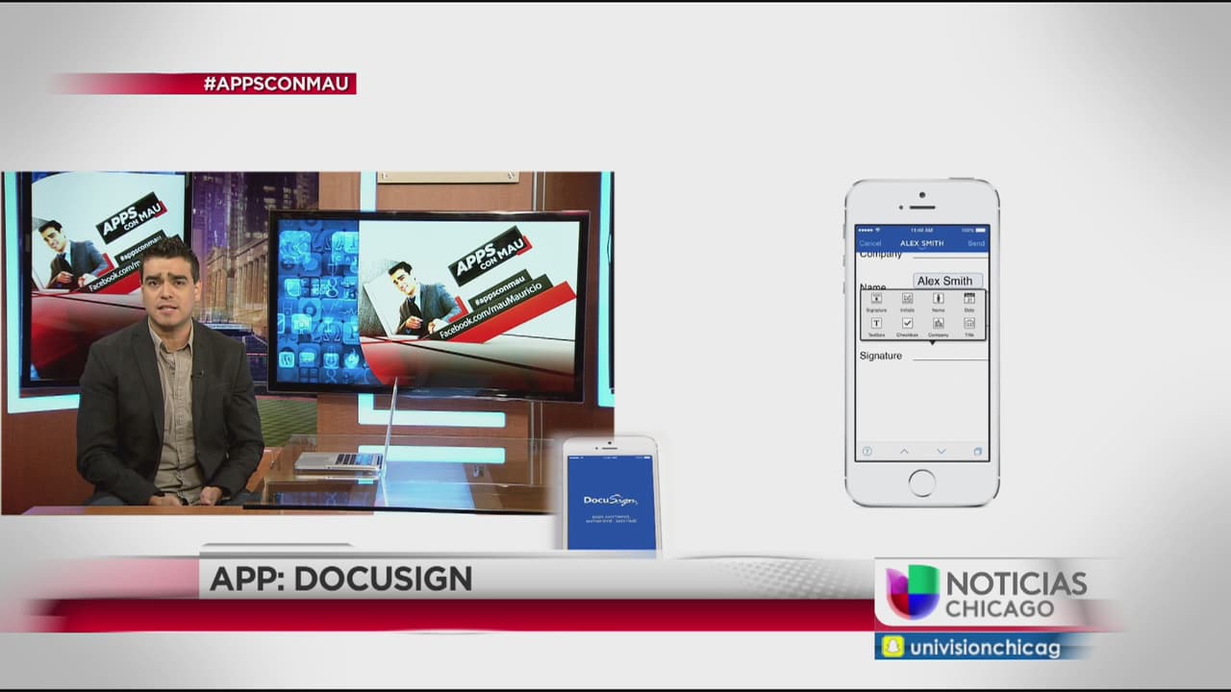Select the Textbox field icon

(x=876, y=325)
